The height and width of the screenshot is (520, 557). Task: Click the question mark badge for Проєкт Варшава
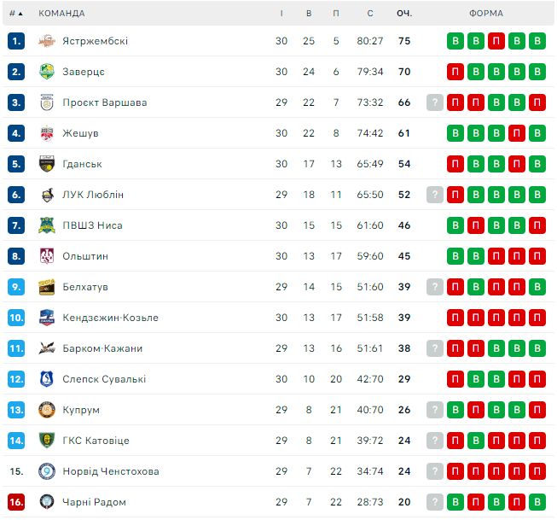[x=435, y=102]
